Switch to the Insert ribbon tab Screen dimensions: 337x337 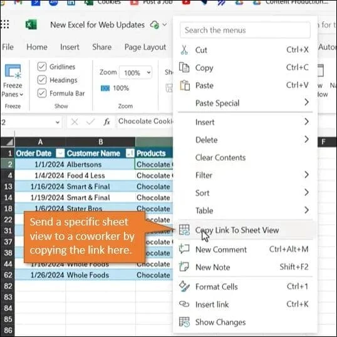tap(70, 47)
